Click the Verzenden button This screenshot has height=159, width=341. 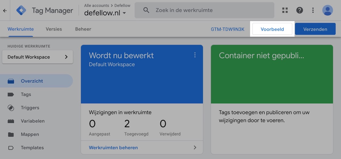click(315, 29)
